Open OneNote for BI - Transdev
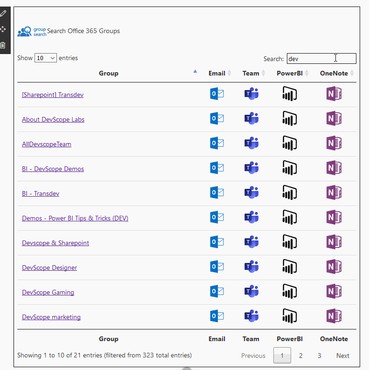The image size is (369, 370). (x=334, y=192)
